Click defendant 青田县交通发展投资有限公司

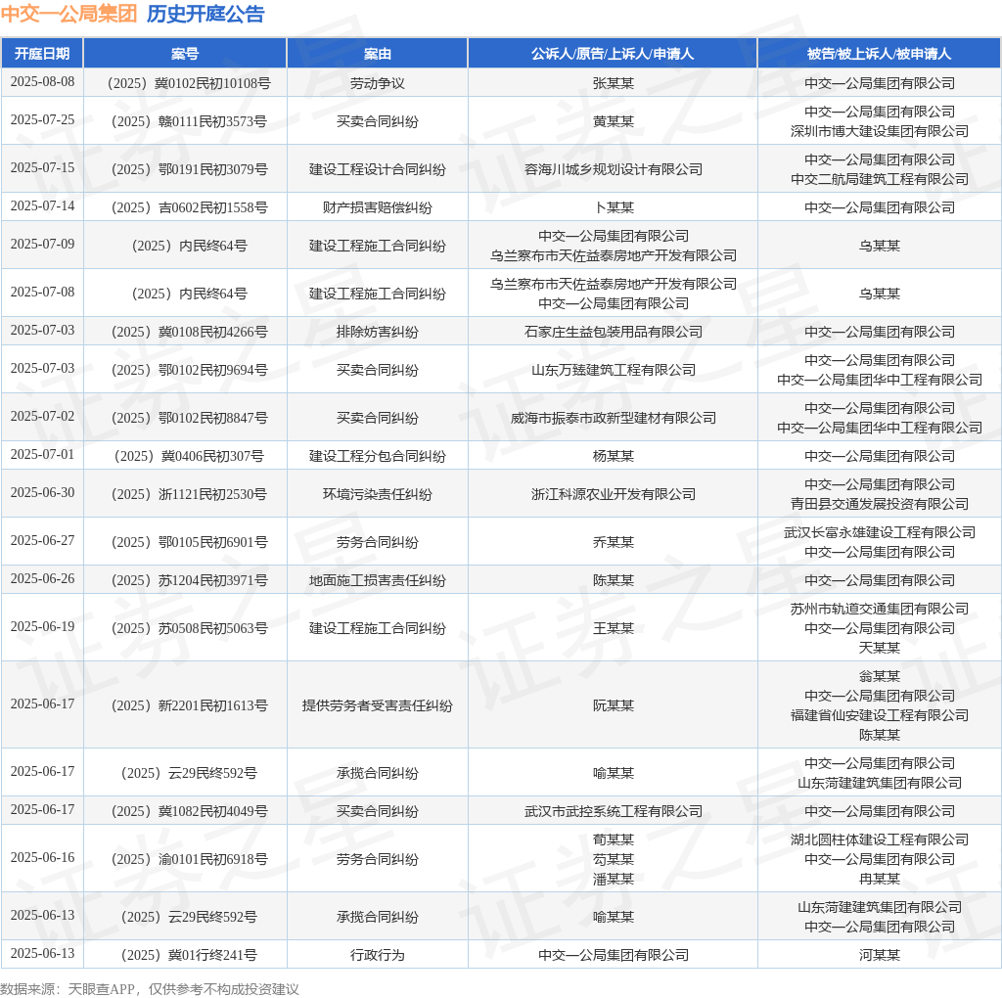coord(880,504)
